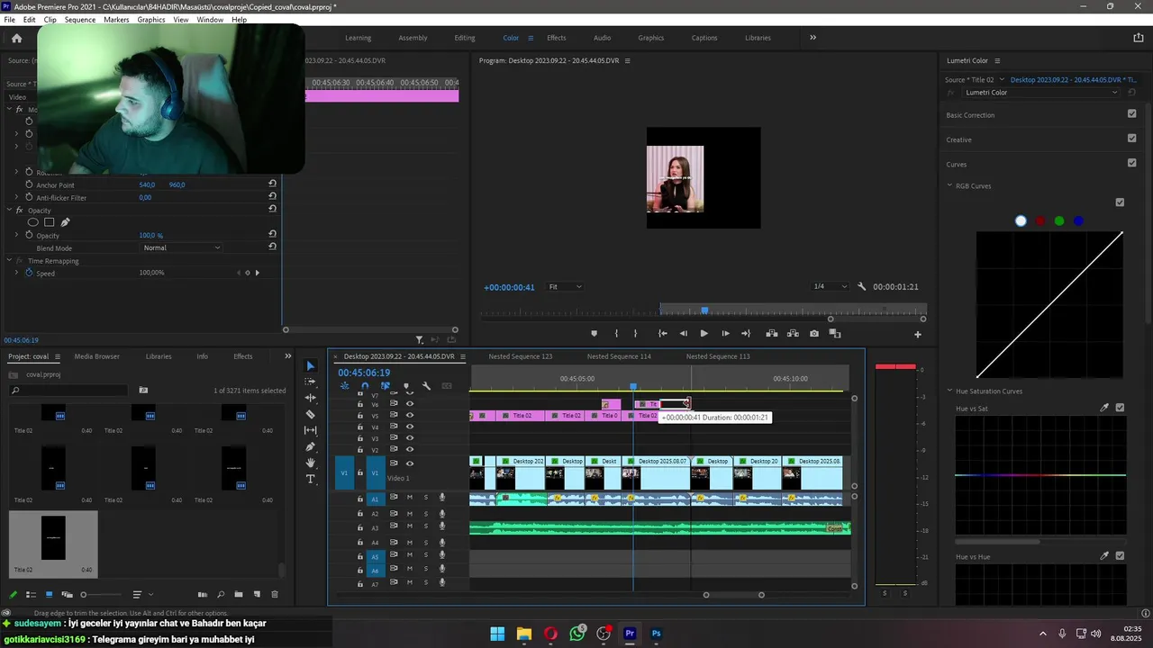
Task: Expand Speed property under Time Remapping
Action: [16, 273]
